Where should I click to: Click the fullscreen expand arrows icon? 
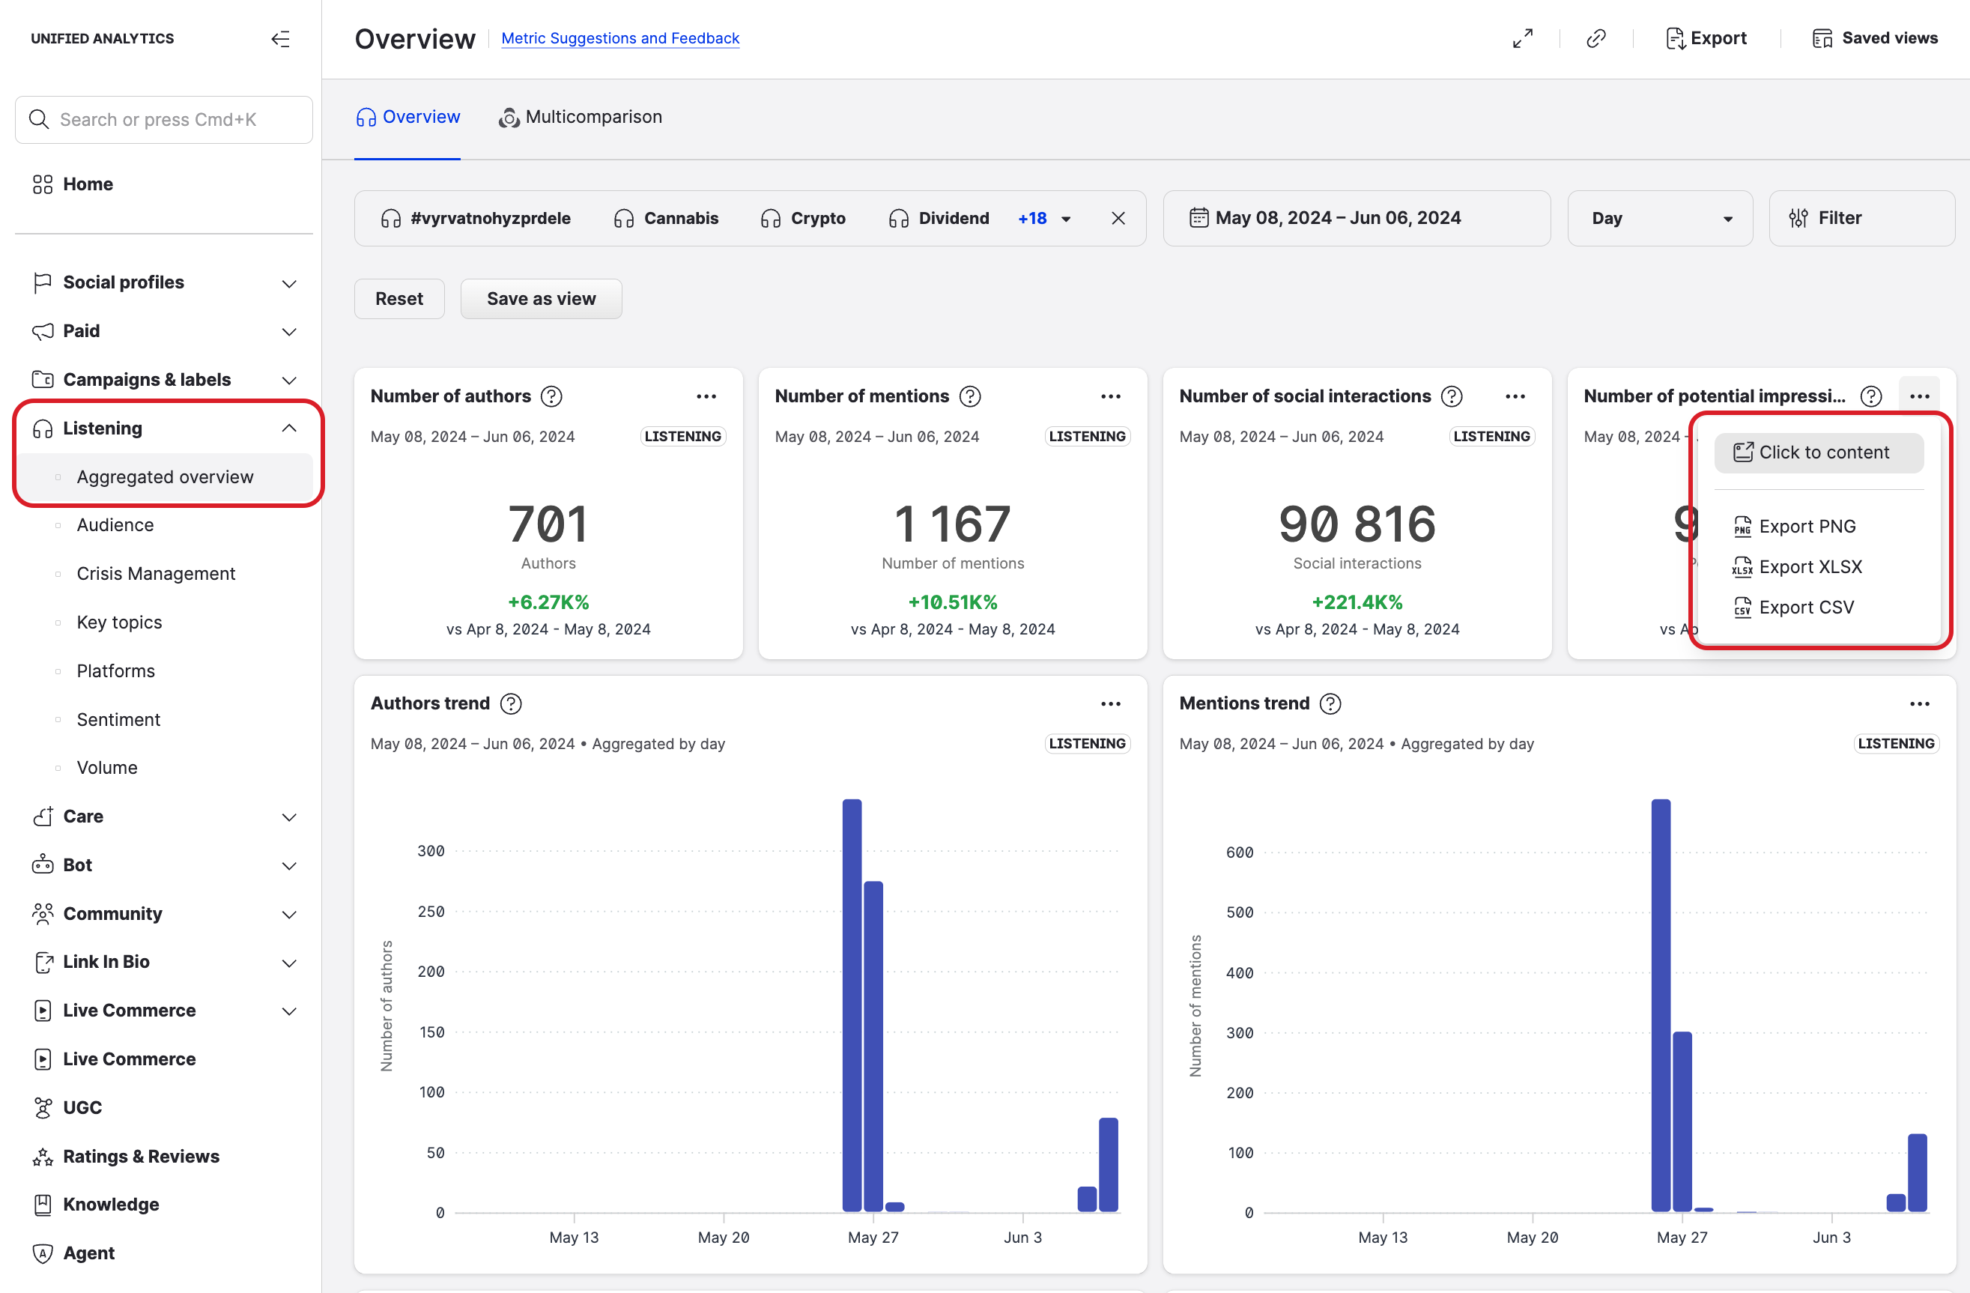point(1522,39)
